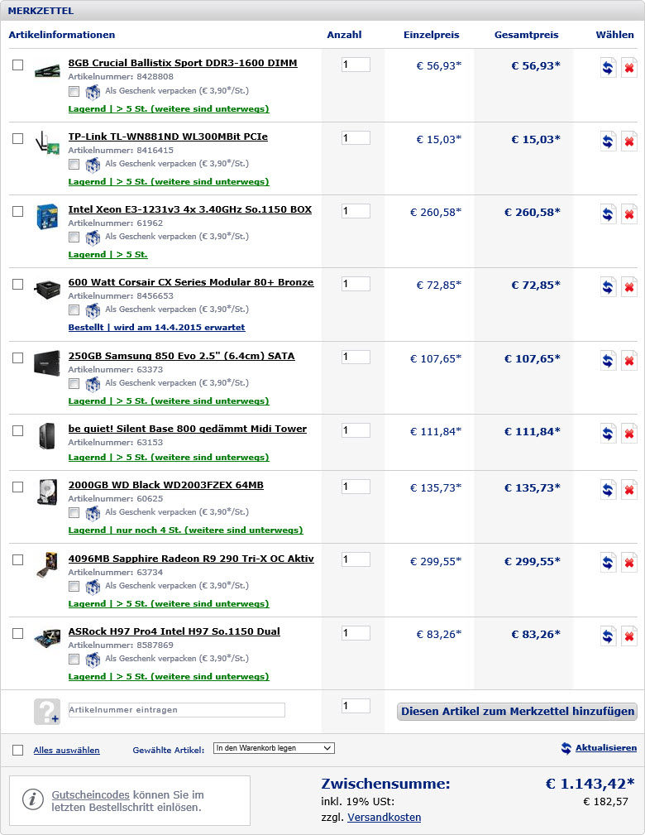This screenshot has height=835, width=645.
Task: Delete the Samsung 850 Evo SSD entry
Action: [629, 361]
